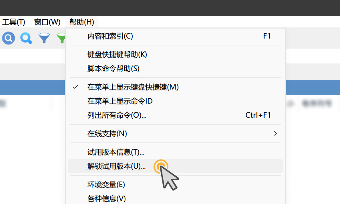
Task: Select 列出所有命令(O)... entry
Action: (175, 115)
